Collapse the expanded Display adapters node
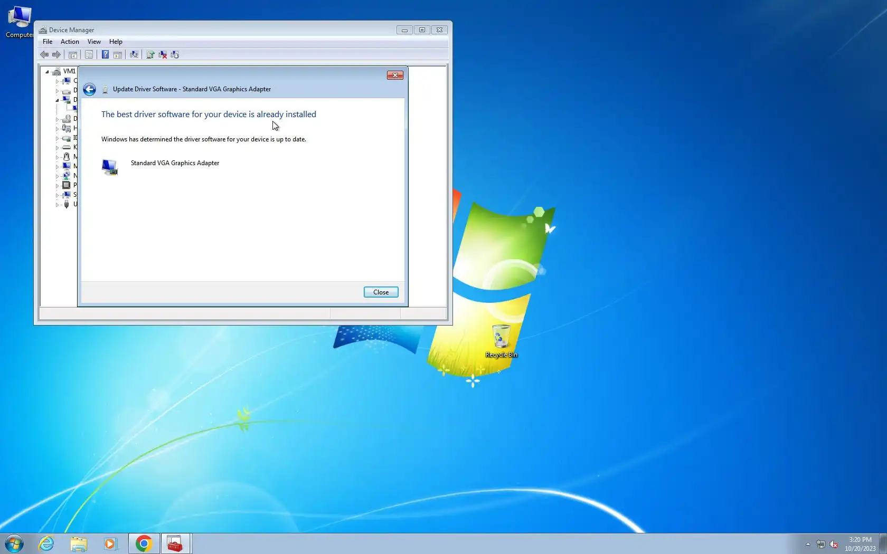This screenshot has width=887, height=554. (x=57, y=100)
